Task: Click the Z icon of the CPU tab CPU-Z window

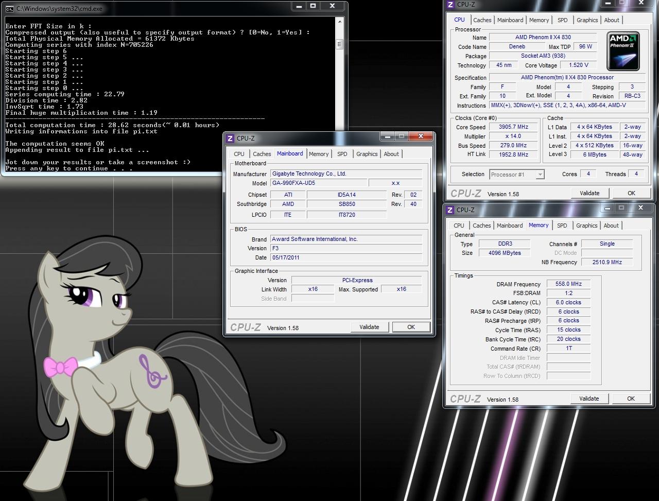Action: point(450,5)
